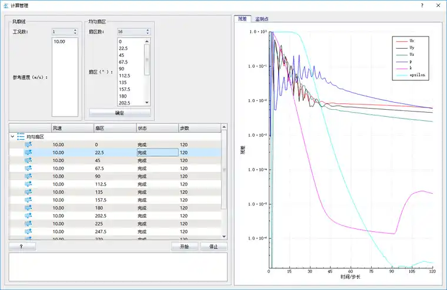Click the wind icon in sector 90 row
The image size is (447, 290).
28,176
